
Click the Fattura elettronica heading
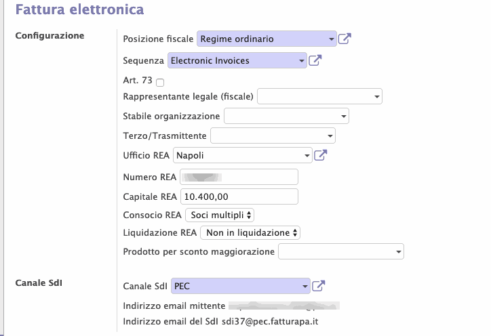click(79, 10)
